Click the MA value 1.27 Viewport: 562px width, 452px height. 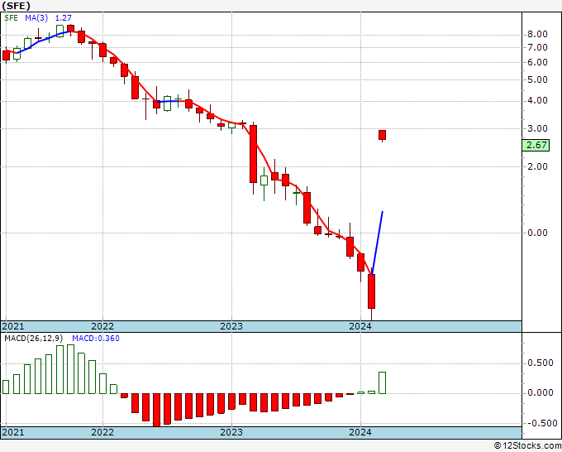point(64,18)
